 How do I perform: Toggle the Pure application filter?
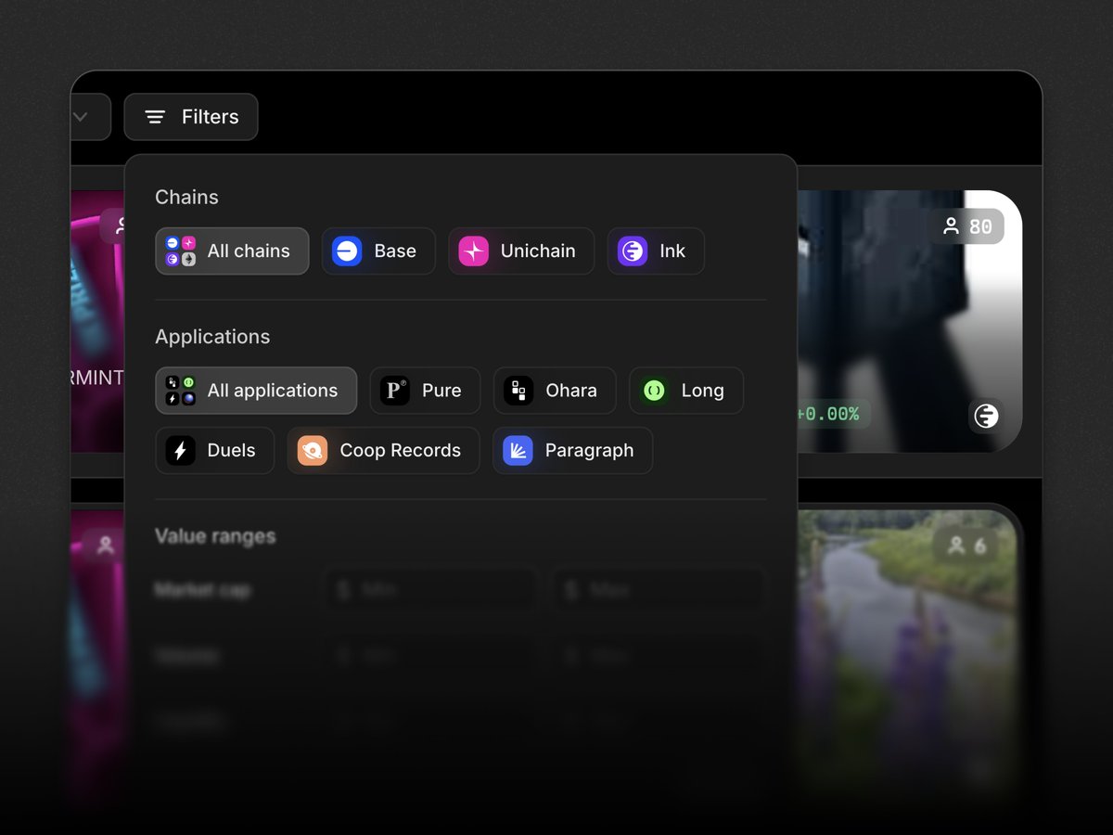pyautogui.click(x=426, y=391)
